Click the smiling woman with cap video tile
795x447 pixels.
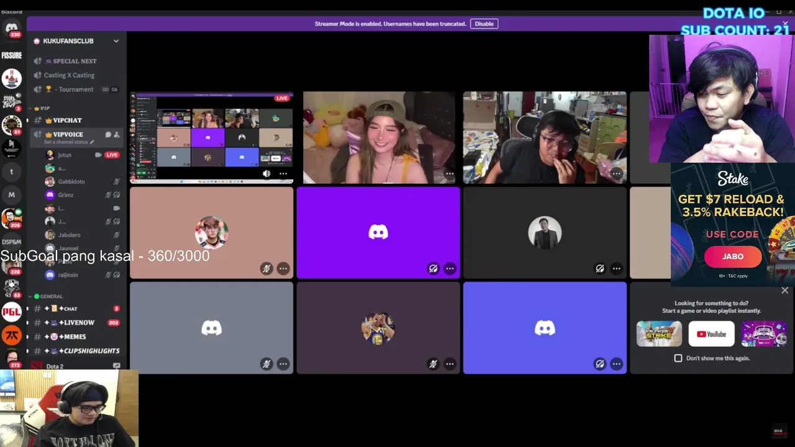(379, 138)
